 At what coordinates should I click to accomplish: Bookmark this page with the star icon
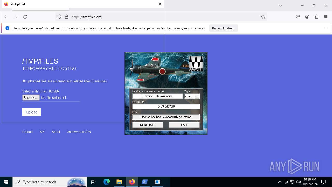pos(263,17)
